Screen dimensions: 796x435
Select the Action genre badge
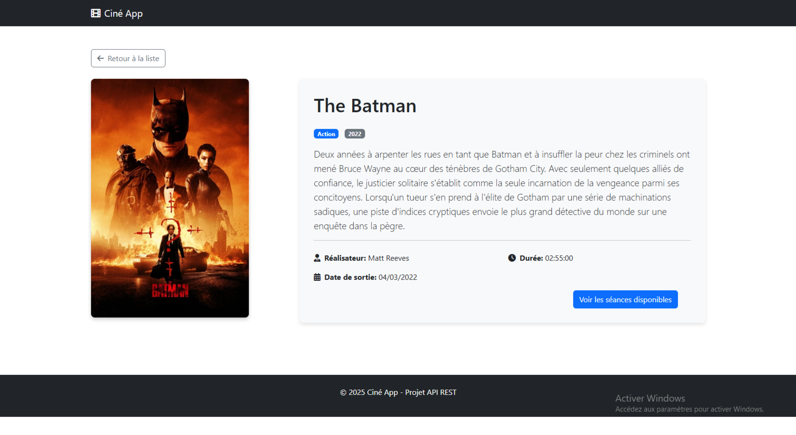[326, 134]
